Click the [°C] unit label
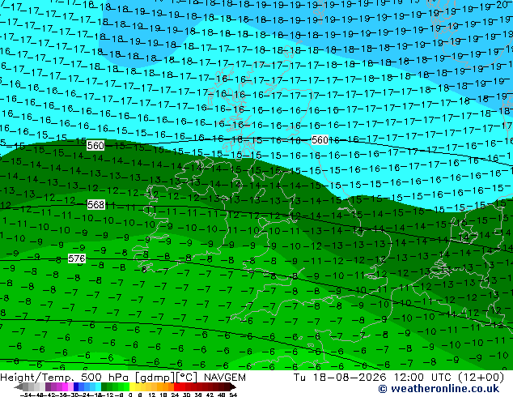513x397 pixels. (x=186, y=378)
